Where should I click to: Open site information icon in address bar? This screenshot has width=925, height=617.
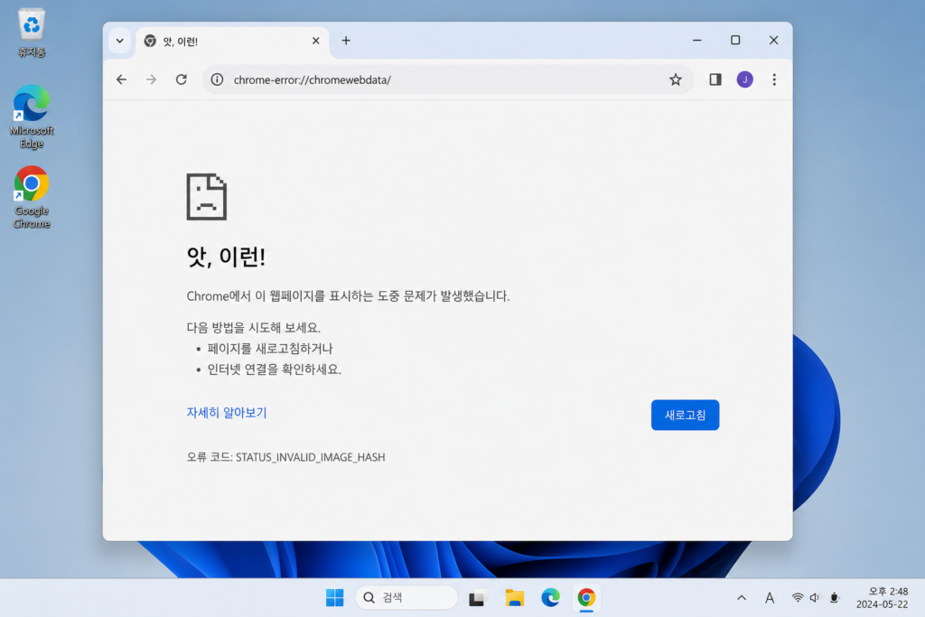tap(217, 79)
